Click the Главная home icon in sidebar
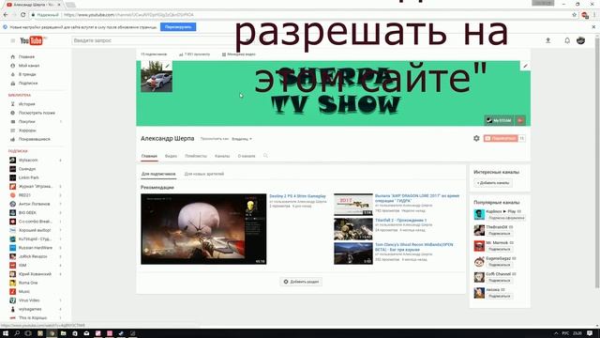This screenshot has height=338, width=600. point(12,56)
